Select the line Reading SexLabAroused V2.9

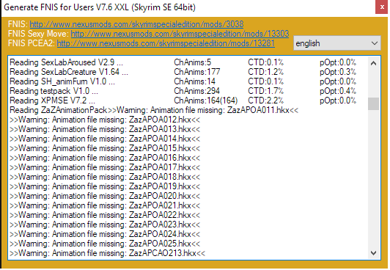(66, 62)
